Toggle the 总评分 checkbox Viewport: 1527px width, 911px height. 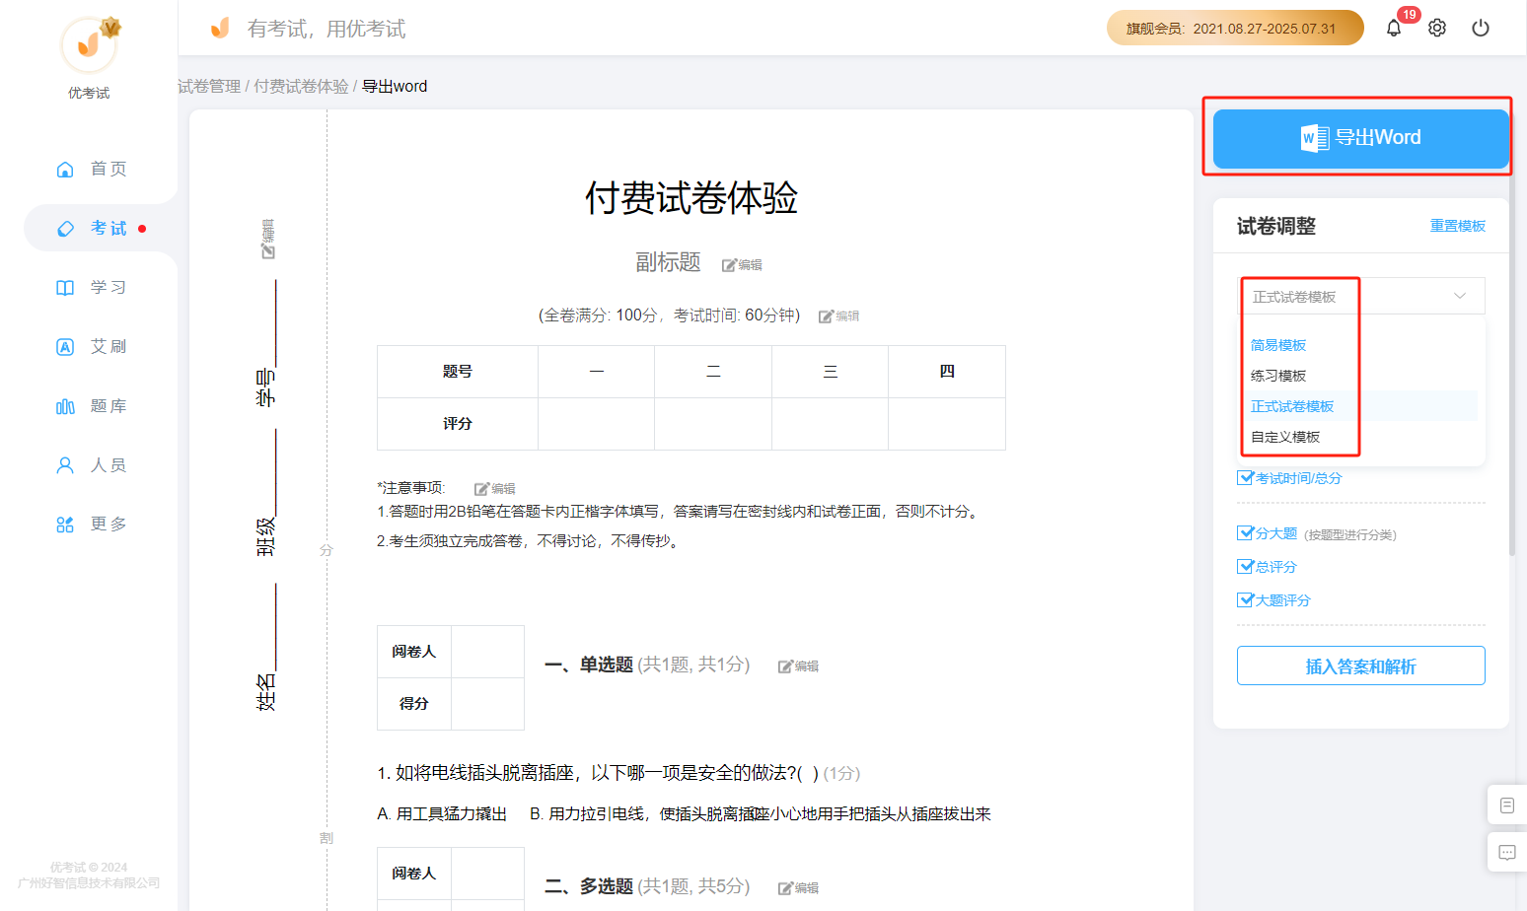coord(1245,567)
